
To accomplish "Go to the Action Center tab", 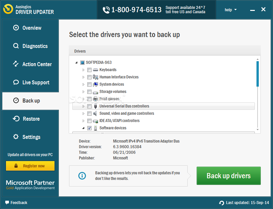I will tap(30, 64).
